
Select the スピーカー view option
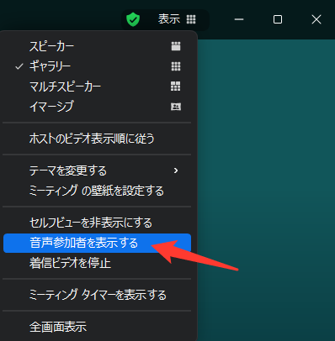tap(97, 46)
